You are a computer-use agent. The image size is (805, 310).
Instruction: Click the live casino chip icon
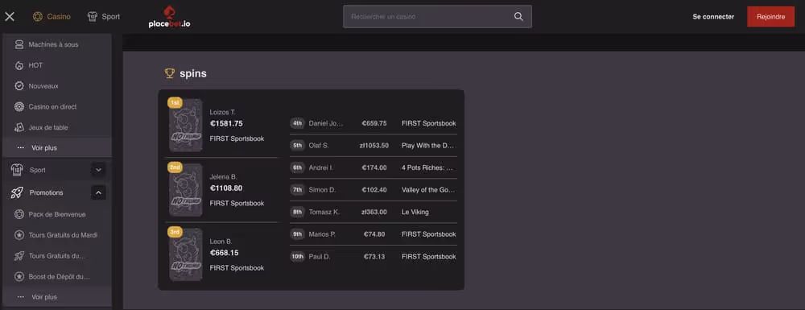[19, 107]
